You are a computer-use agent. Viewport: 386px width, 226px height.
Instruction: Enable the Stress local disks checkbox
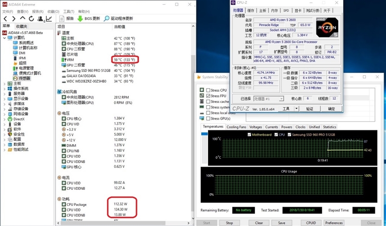[208, 113]
